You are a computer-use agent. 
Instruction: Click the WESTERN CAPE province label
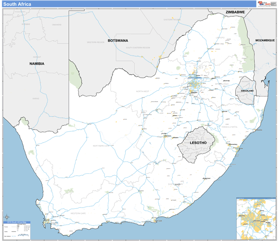tap(78, 213)
